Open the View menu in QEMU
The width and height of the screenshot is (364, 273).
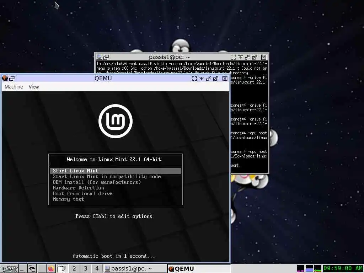tap(34, 87)
